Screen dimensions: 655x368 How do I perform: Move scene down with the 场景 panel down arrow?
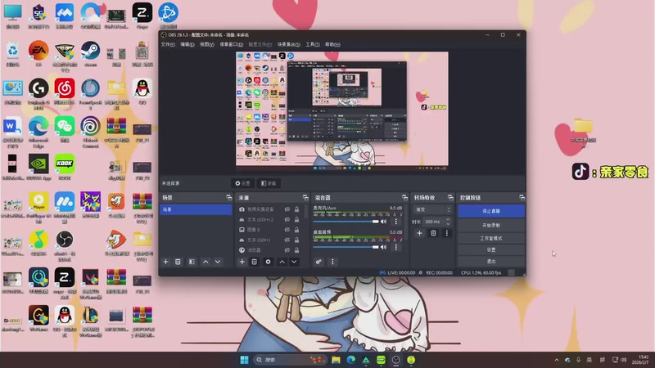[218, 262]
